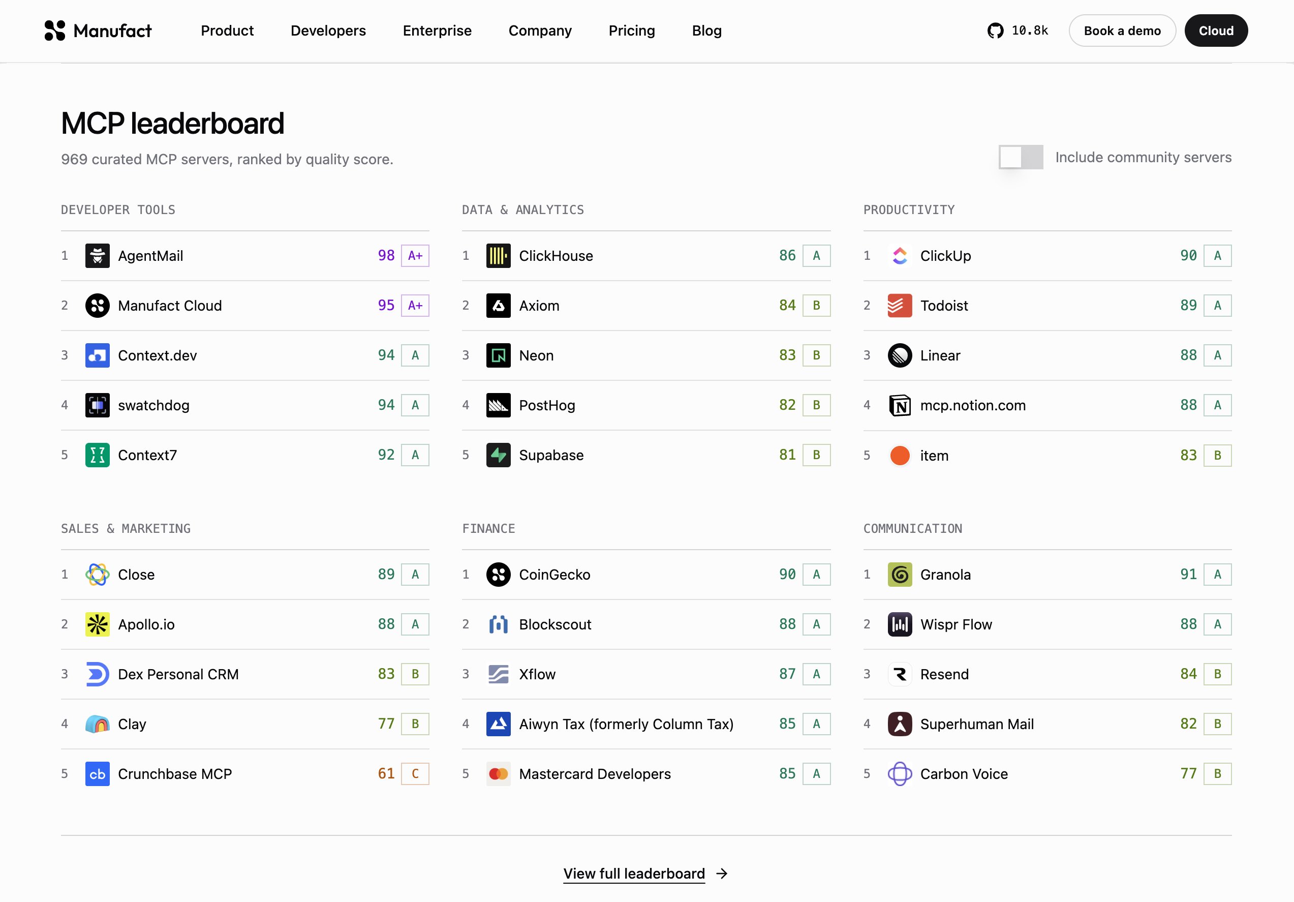Click the ClickUp colorful icon
The height and width of the screenshot is (902, 1294).
(900, 255)
